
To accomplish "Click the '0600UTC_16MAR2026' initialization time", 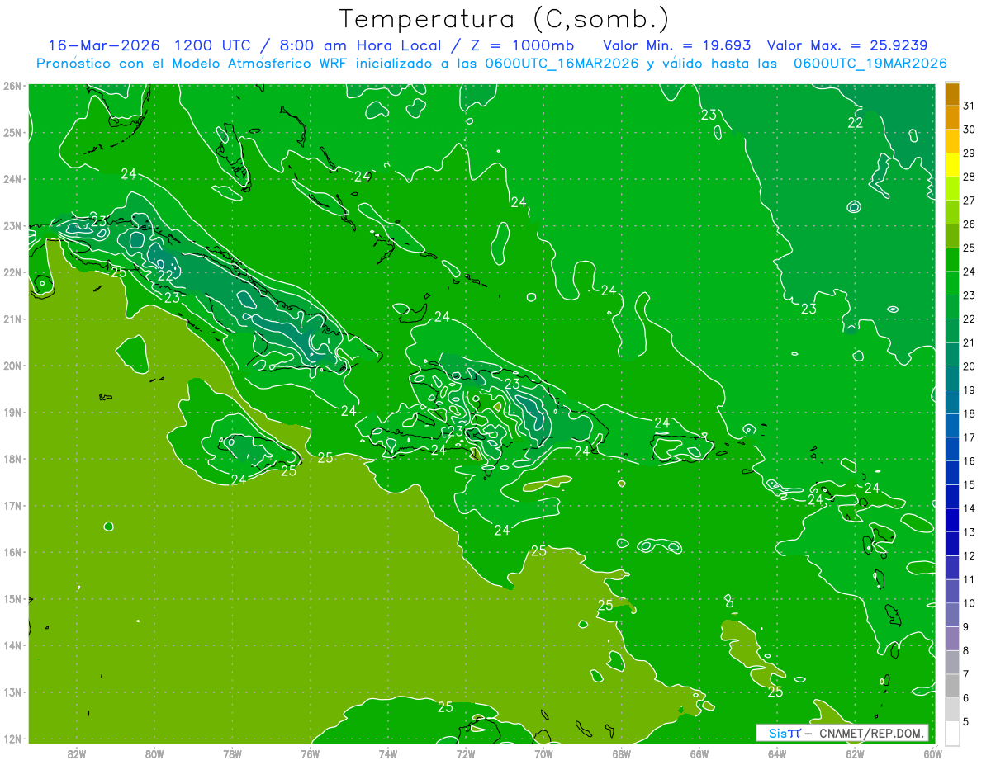I will coord(560,64).
